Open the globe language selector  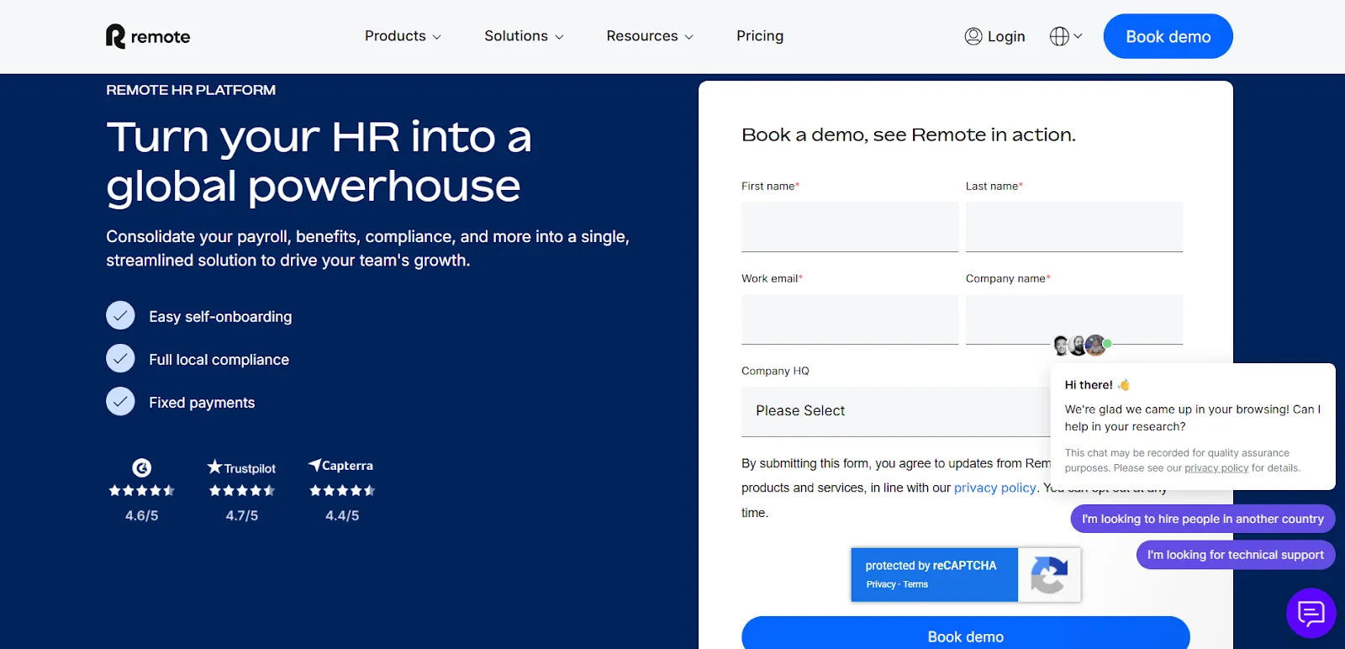coord(1065,36)
